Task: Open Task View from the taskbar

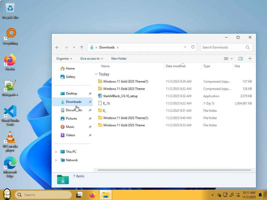Action: [79, 195]
